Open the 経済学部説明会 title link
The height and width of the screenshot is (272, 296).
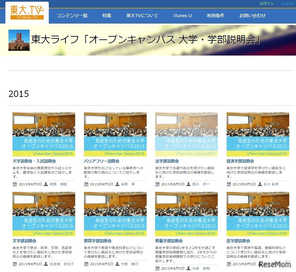pos(240,161)
